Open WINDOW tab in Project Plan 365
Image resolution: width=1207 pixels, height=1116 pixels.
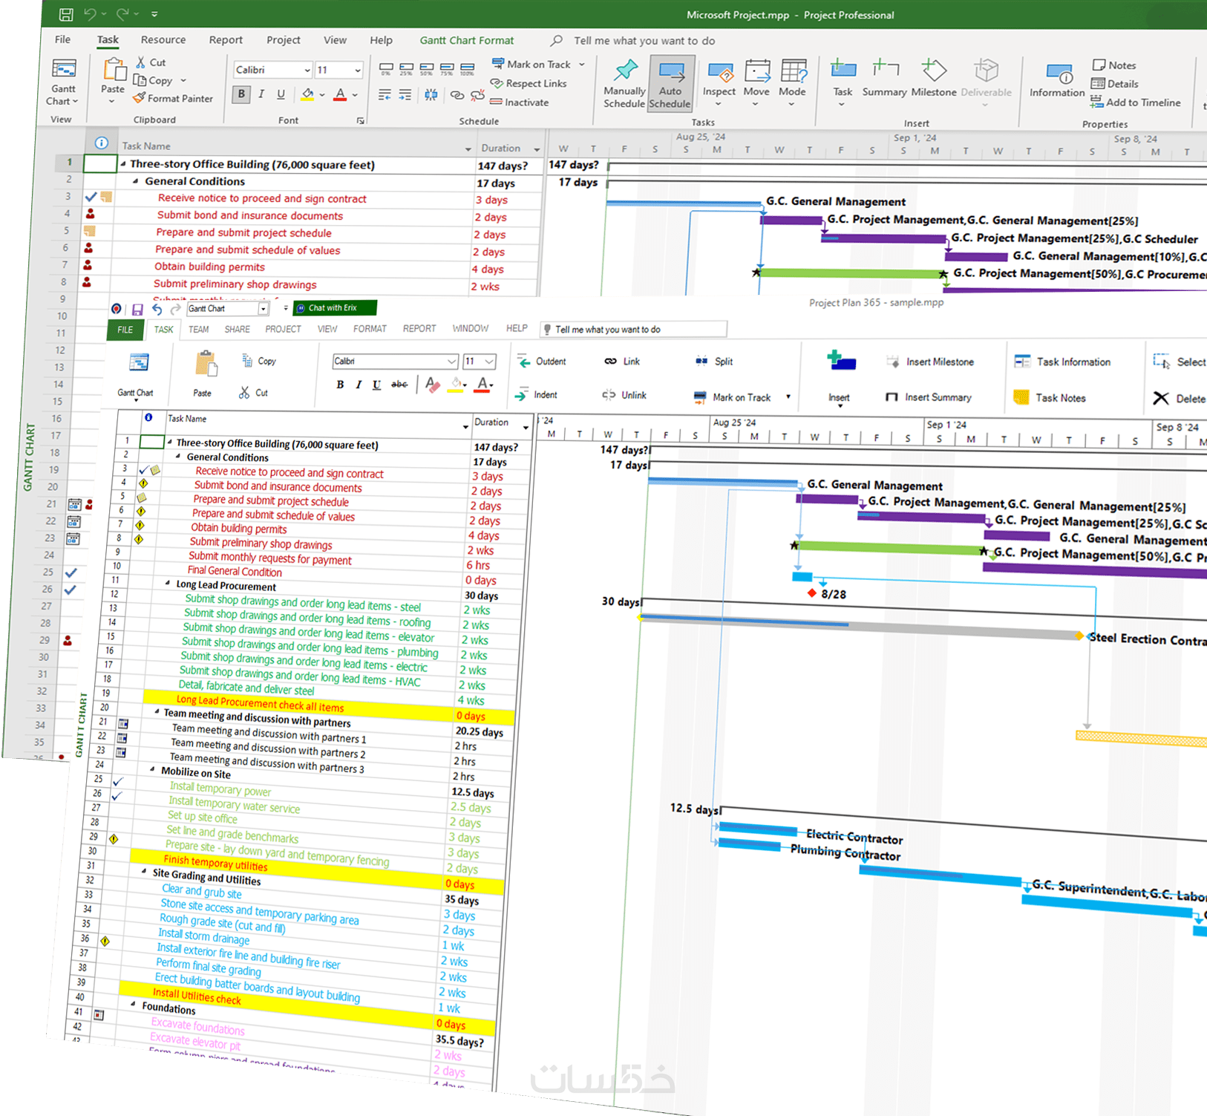click(471, 328)
